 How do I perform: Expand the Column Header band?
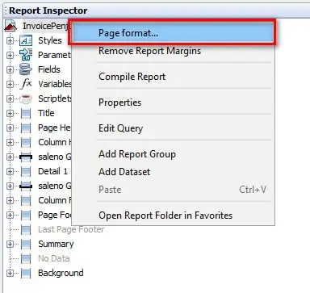tap(10, 142)
